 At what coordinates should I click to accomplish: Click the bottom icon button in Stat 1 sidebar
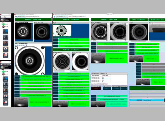[5, 55]
